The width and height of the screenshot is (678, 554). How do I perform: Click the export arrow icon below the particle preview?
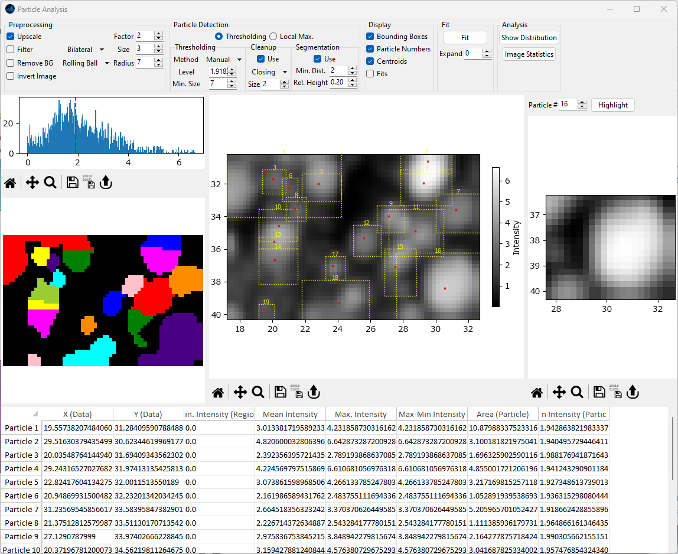pyautogui.click(x=633, y=392)
